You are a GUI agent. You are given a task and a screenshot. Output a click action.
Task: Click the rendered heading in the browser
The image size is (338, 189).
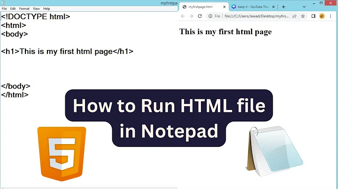225,32
